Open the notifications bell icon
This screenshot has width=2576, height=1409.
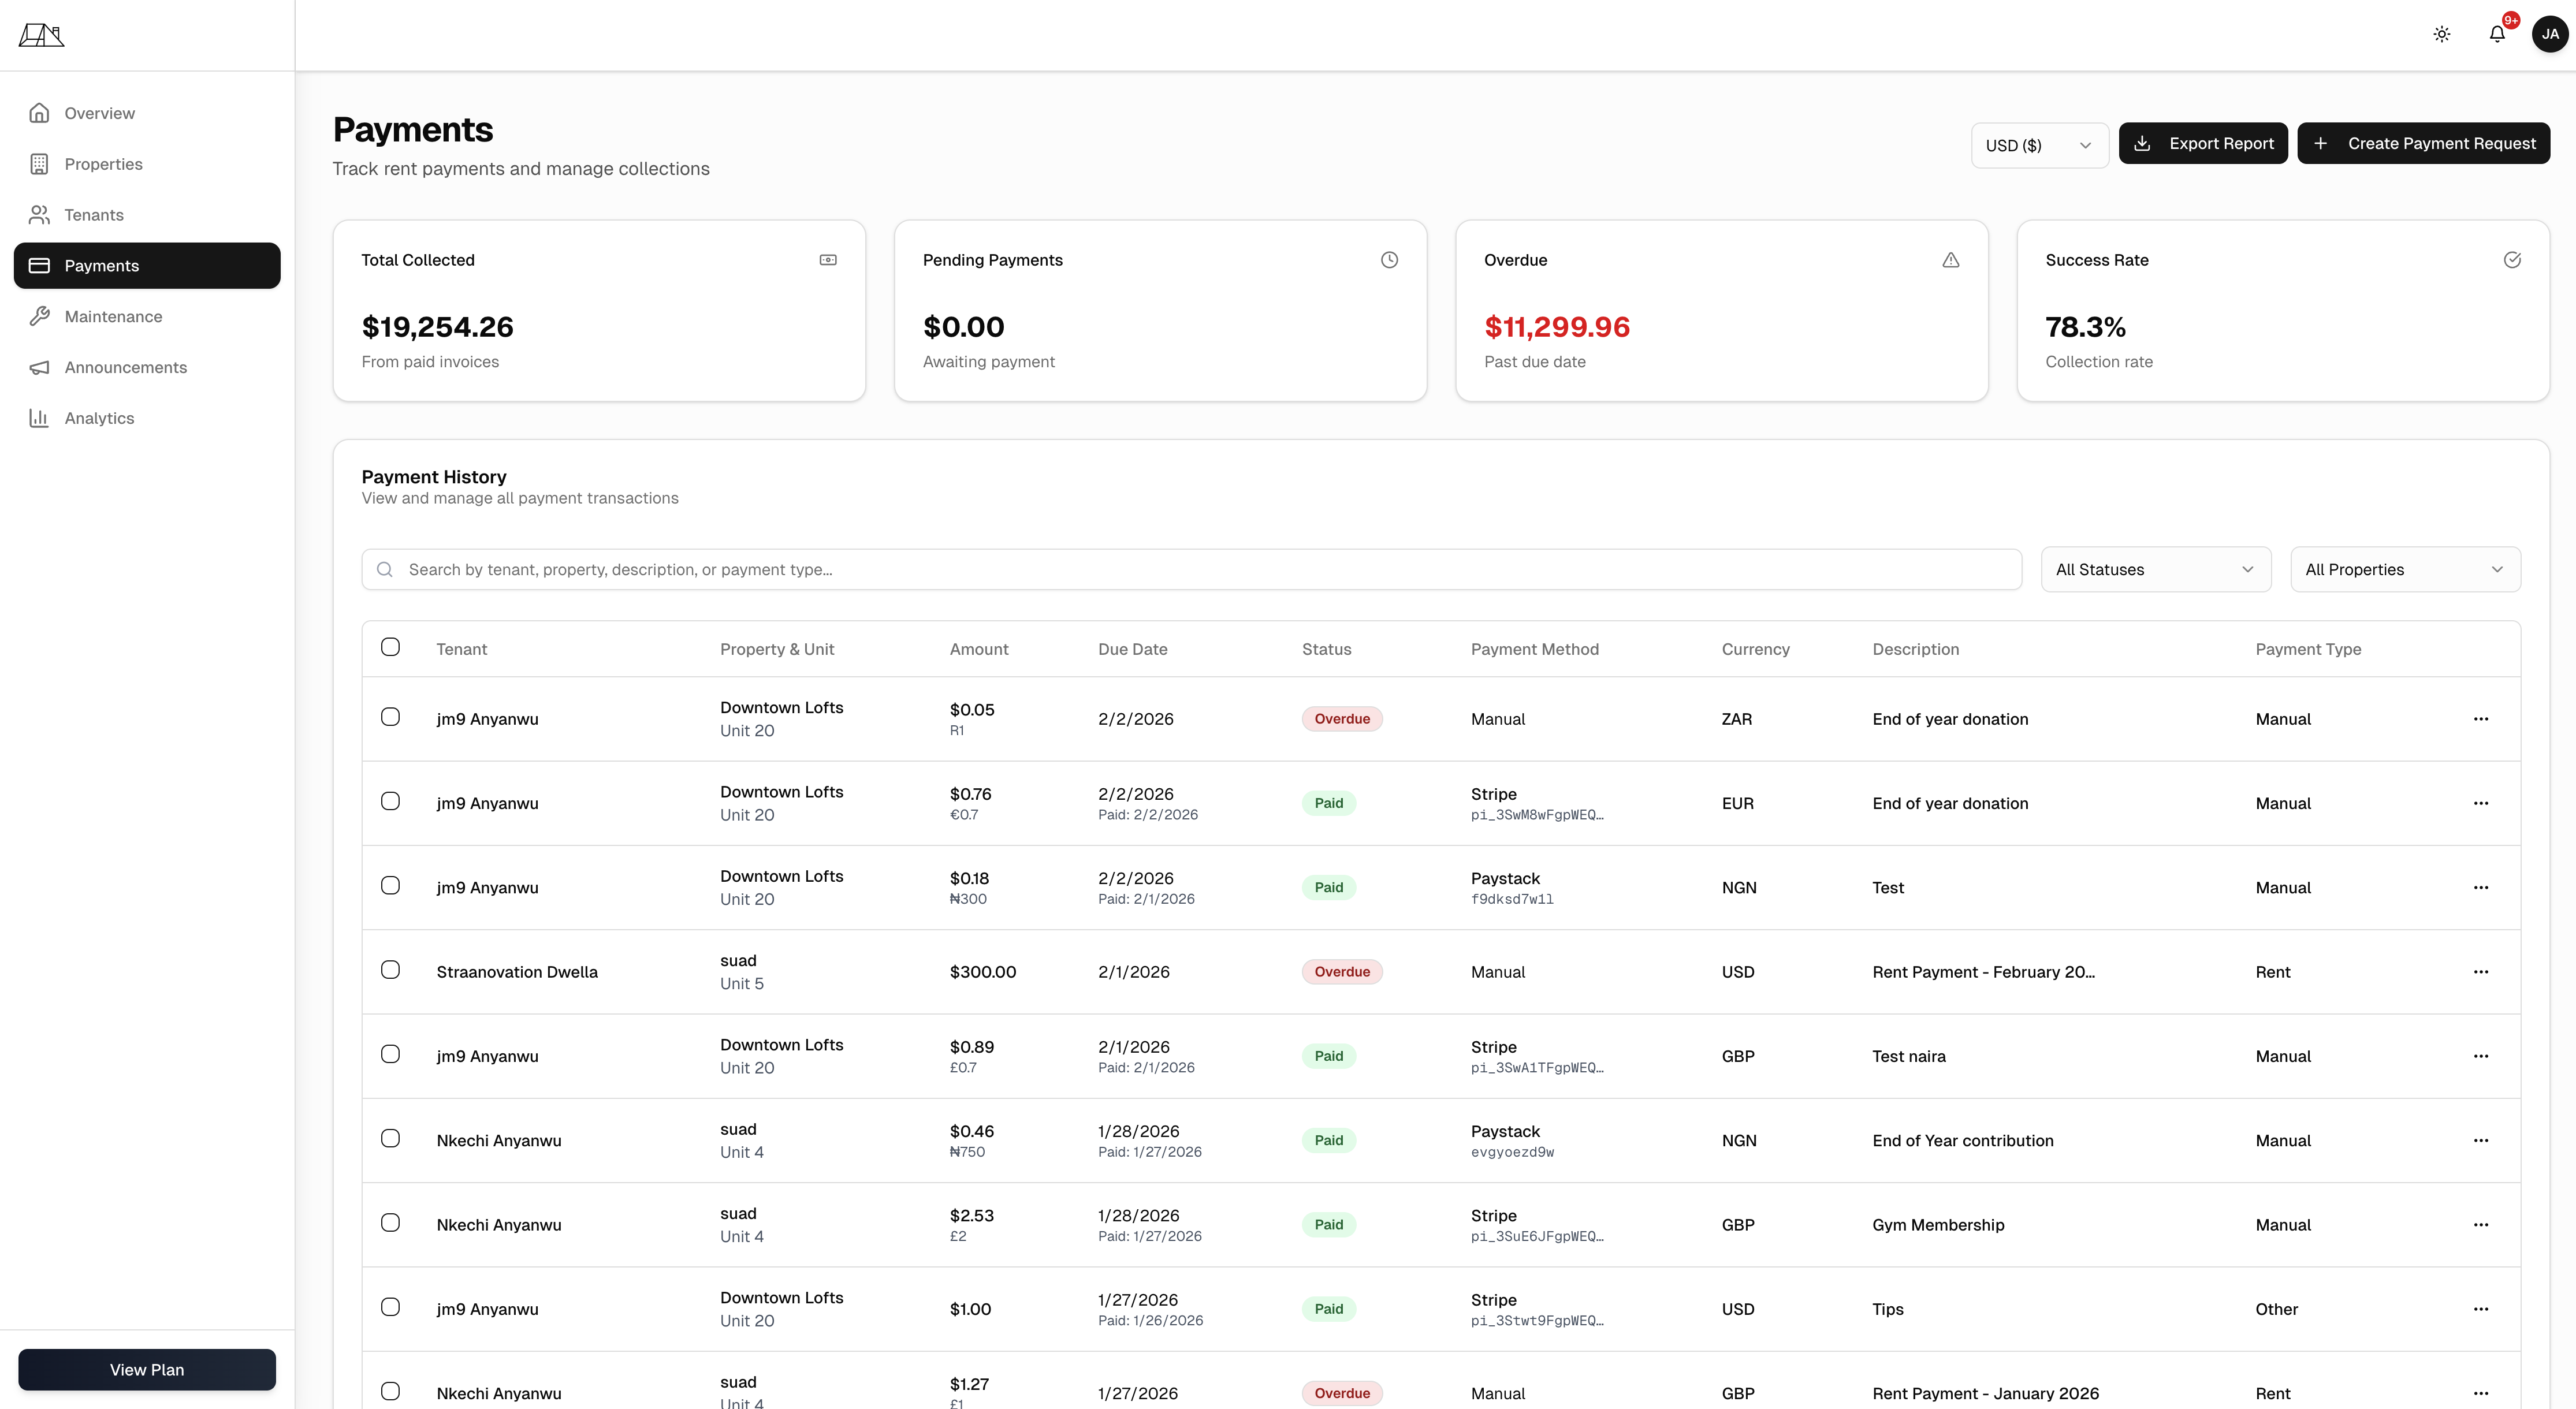(2496, 34)
